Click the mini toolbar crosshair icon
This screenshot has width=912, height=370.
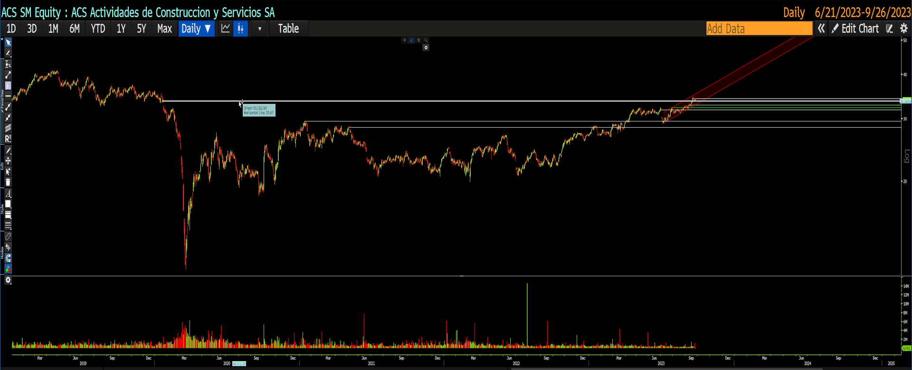(x=404, y=40)
